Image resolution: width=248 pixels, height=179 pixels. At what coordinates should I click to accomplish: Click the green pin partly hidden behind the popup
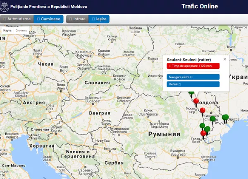[x=191, y=93]
